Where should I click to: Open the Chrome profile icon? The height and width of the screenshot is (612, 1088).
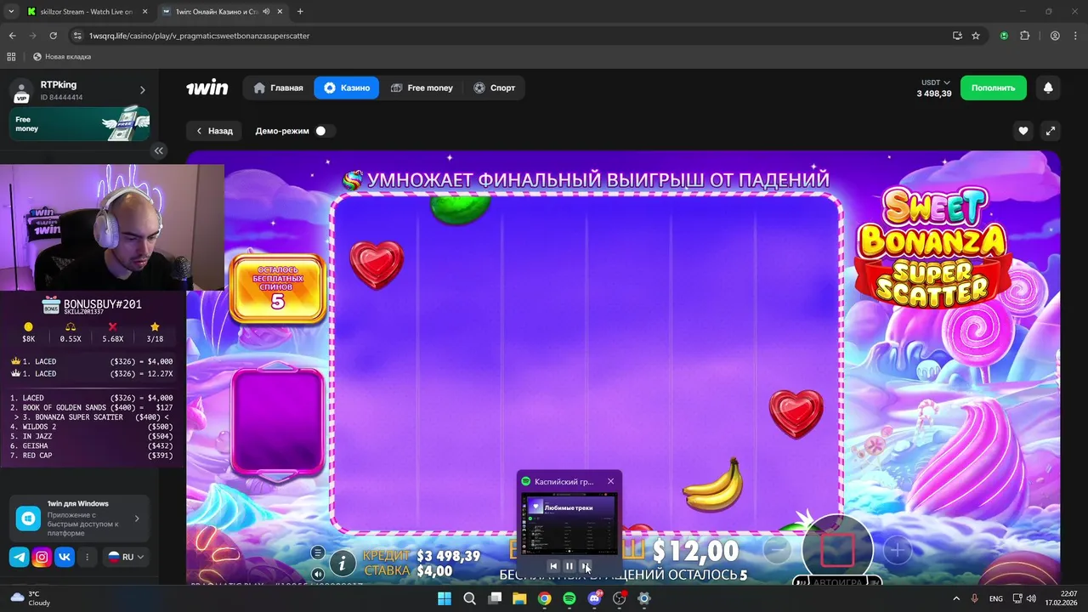1055,36
